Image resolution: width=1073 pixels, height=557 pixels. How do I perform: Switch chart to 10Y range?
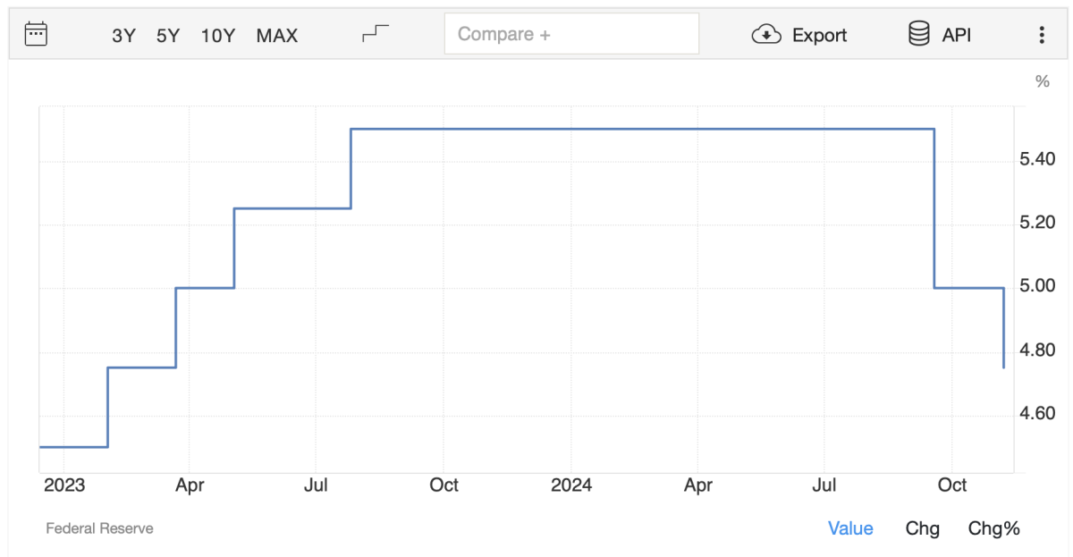coord(218,36)
